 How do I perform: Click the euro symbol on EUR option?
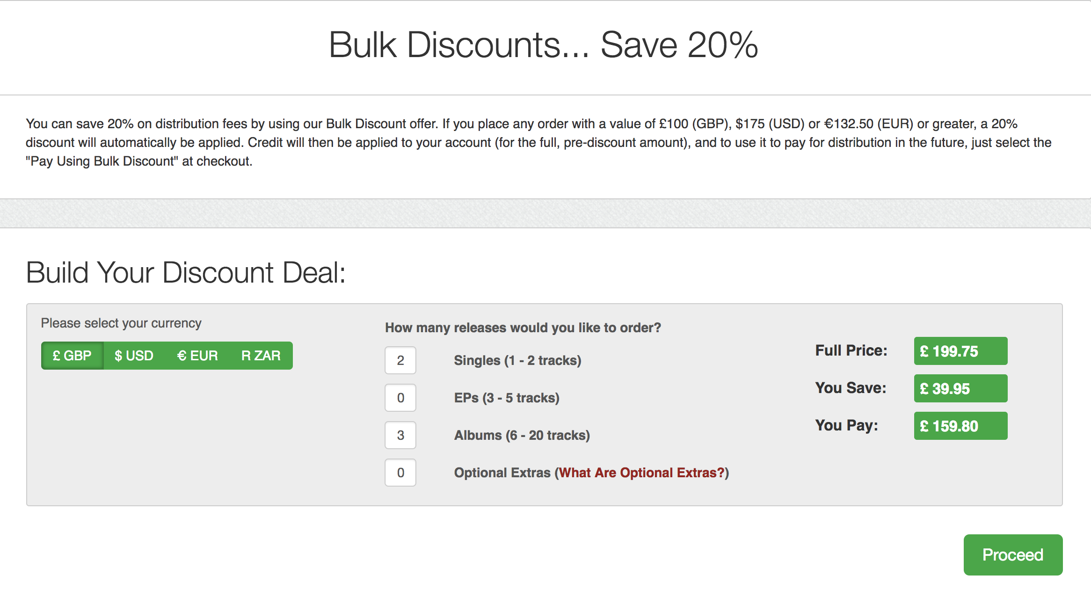tap(182, 356)
